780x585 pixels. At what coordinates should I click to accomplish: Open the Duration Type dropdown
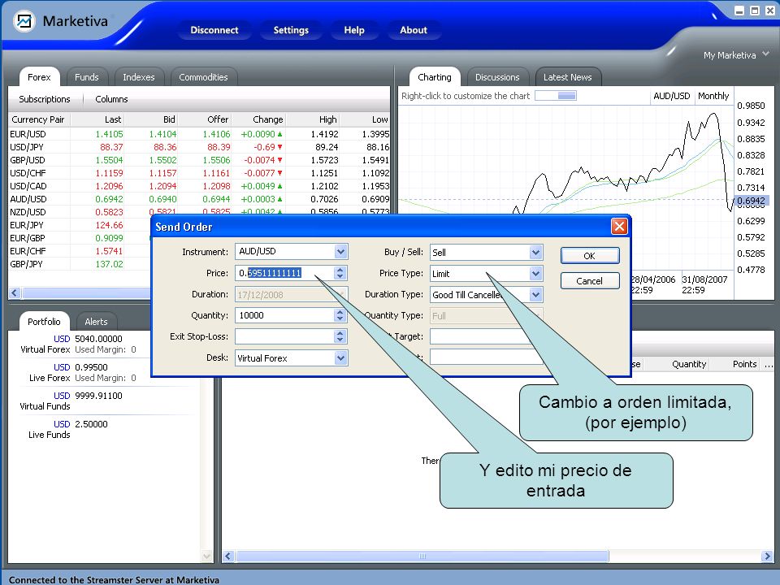point(535,294)
